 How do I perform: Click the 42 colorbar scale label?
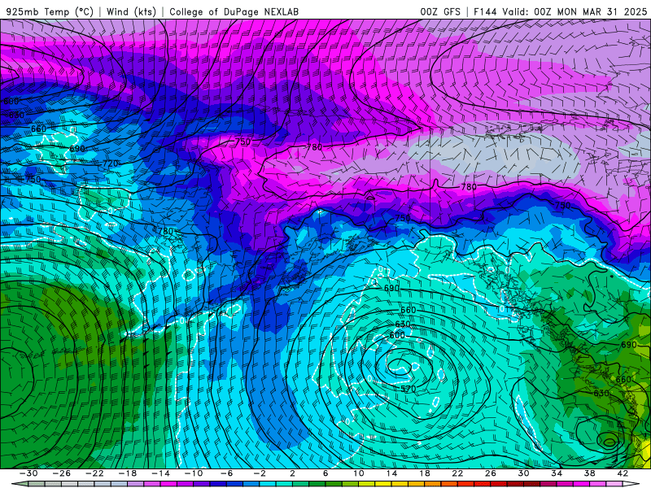point(623,473)
